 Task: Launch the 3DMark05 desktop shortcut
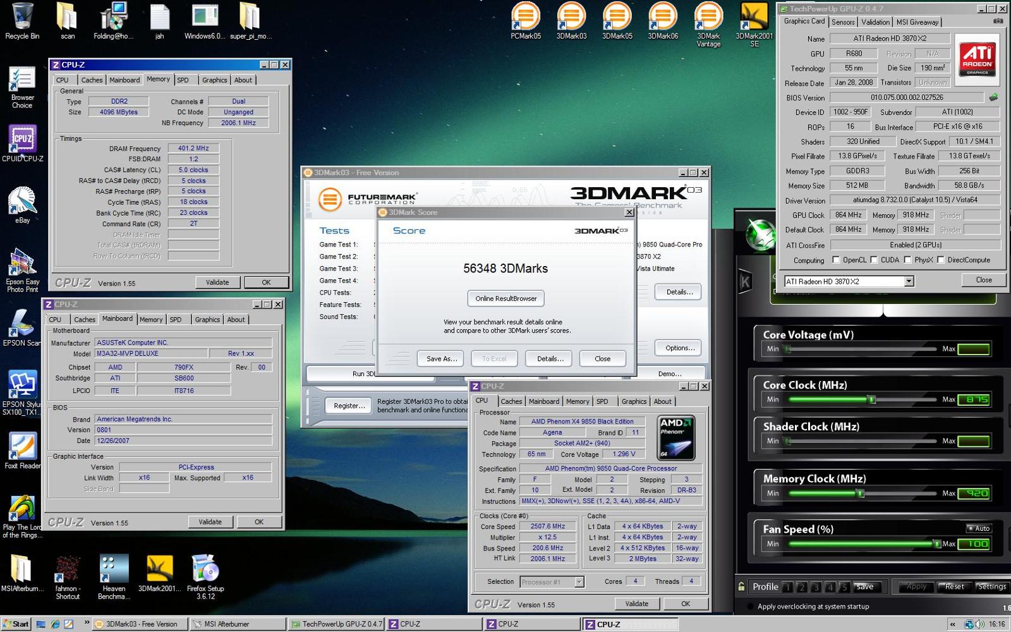tap(617, 21)
